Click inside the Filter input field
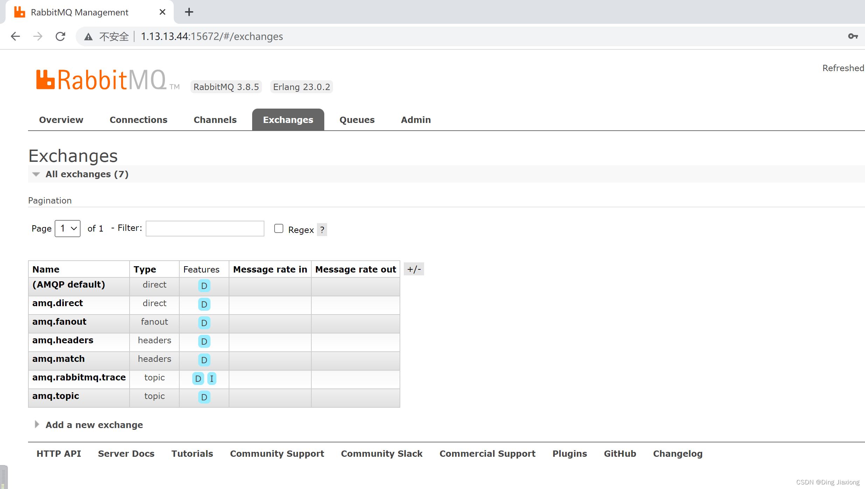Viewport: 865px width, 489px height. coord(205,228)
